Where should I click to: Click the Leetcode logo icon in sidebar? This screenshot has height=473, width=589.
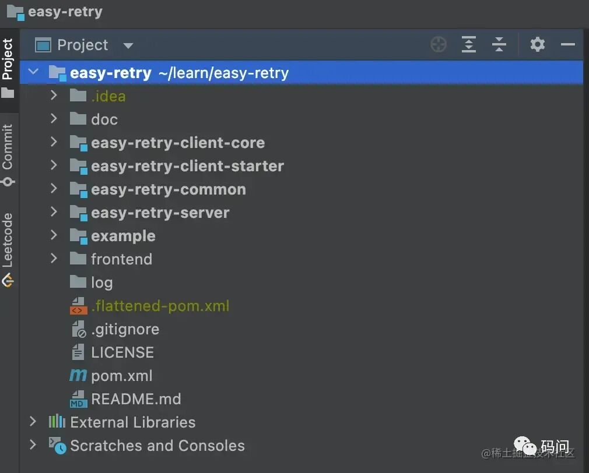coord(8,281)
